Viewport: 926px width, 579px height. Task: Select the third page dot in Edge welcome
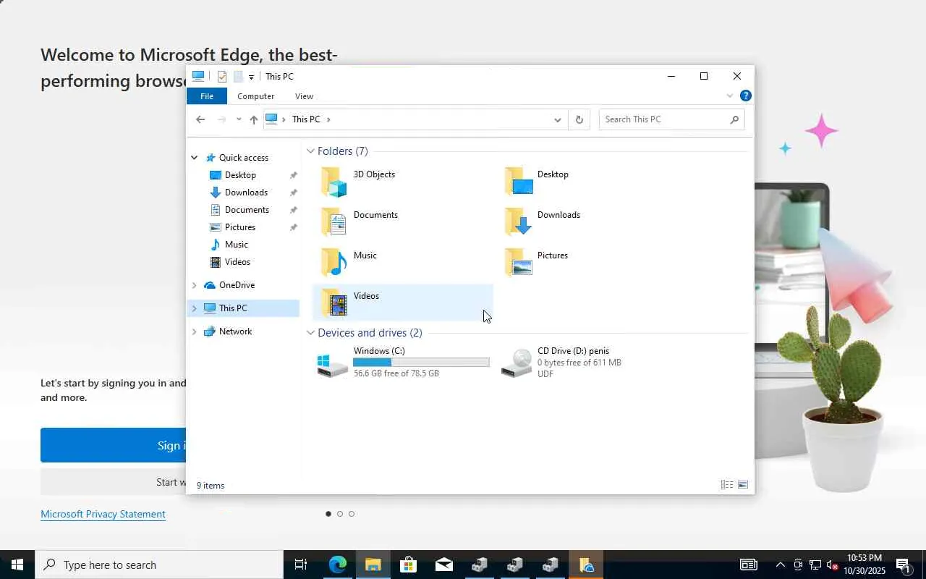point(352,514)
